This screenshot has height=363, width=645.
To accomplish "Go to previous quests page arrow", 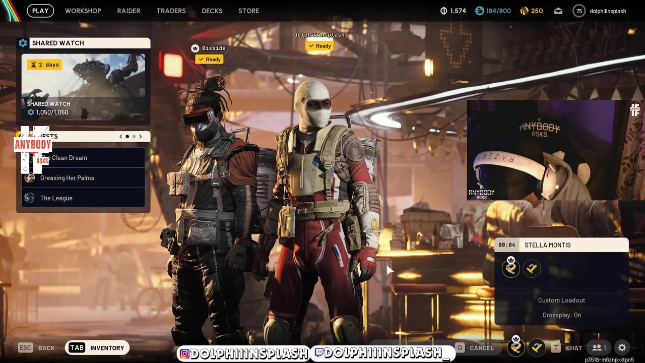I will [121, 137].
